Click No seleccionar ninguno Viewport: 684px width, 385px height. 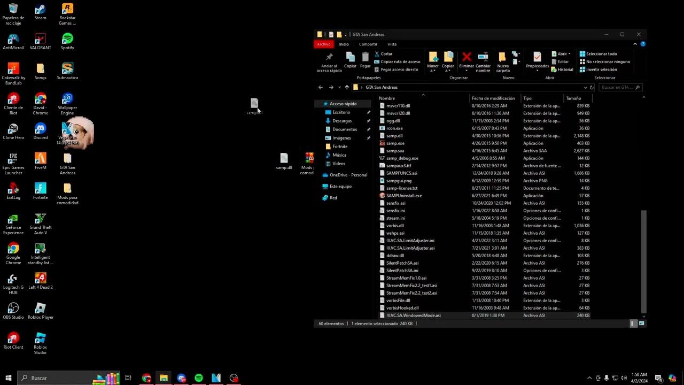[x=604, y=61]
